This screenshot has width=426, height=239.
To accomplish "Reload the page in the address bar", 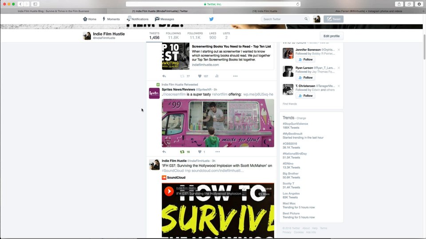I will coord(298,4).
